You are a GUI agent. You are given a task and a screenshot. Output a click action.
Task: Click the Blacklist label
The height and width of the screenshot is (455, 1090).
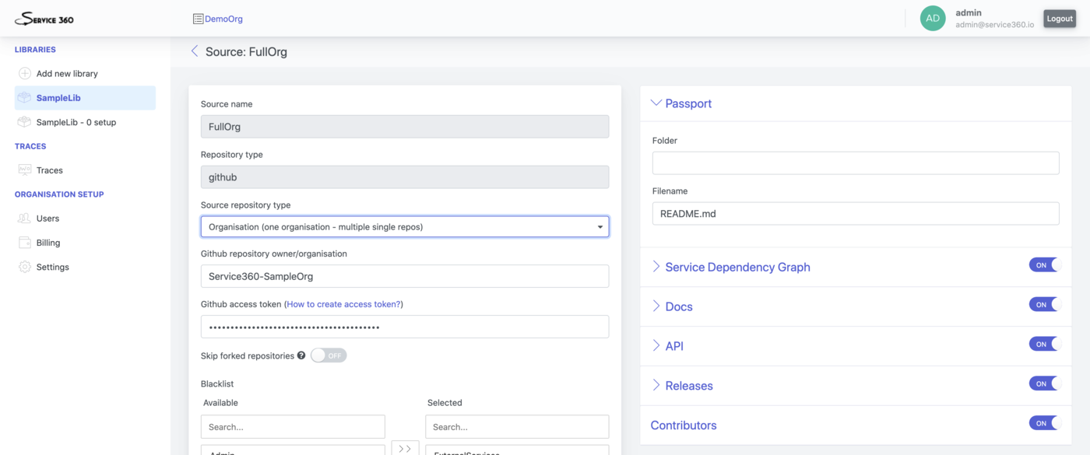pyautogui.click(x=217, y=383)
